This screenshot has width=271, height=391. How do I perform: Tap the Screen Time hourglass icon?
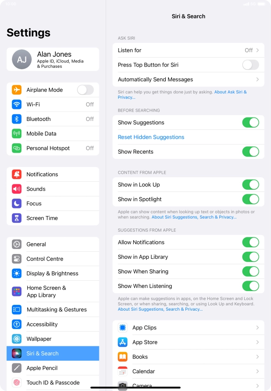pos(16,218)
